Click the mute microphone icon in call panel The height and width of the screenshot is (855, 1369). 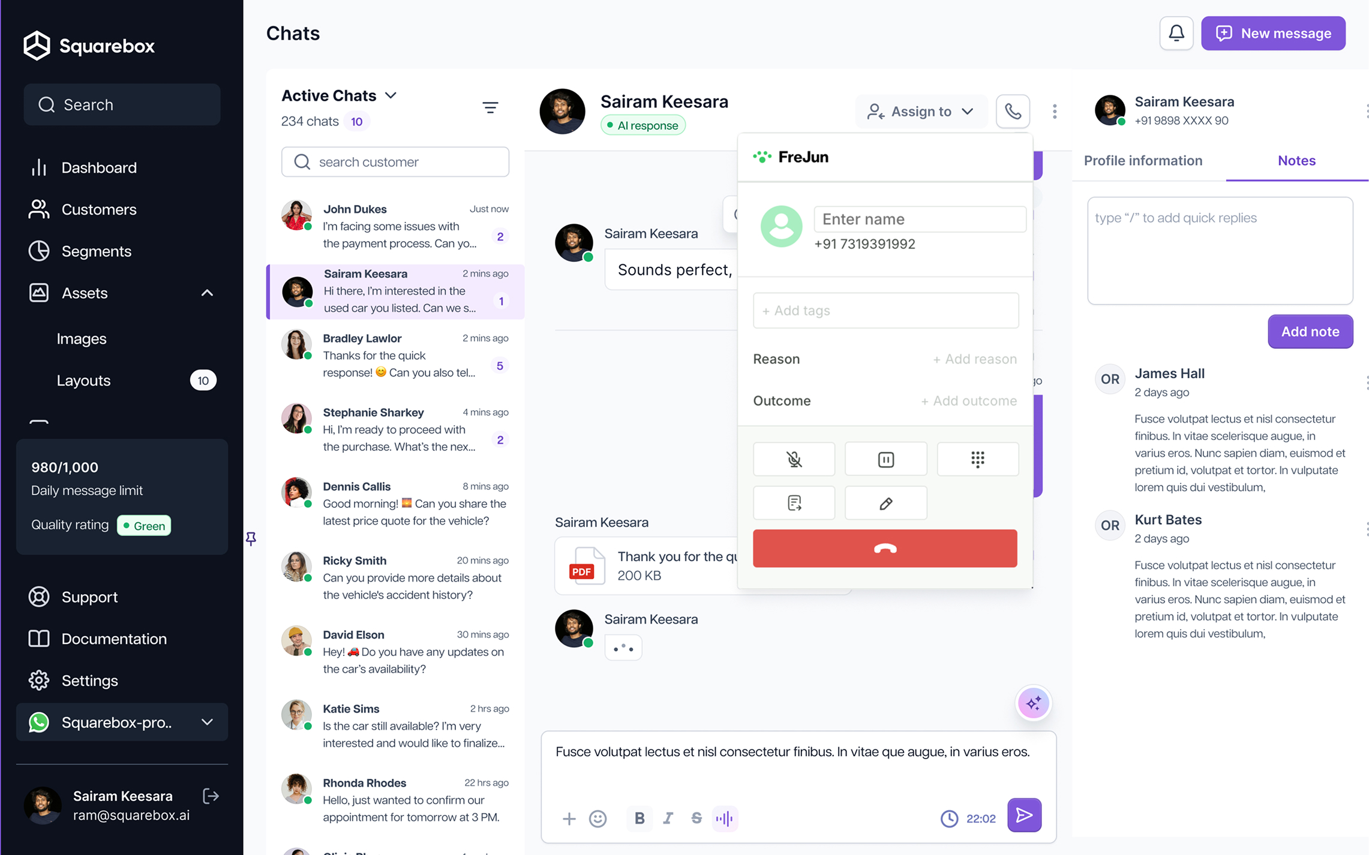tap(794, 459)
